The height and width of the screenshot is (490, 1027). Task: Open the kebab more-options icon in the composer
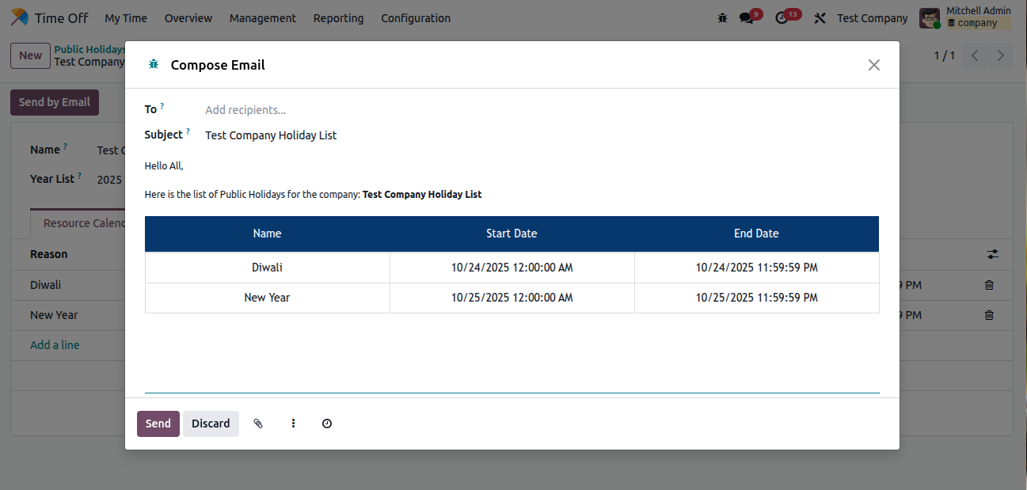pos(293,424)
